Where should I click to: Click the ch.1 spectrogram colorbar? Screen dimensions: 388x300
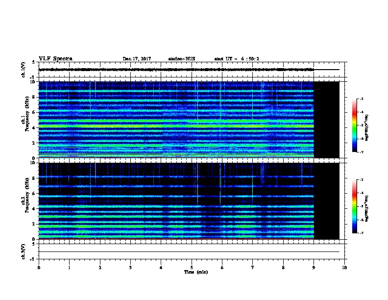[x=354, y=125]
